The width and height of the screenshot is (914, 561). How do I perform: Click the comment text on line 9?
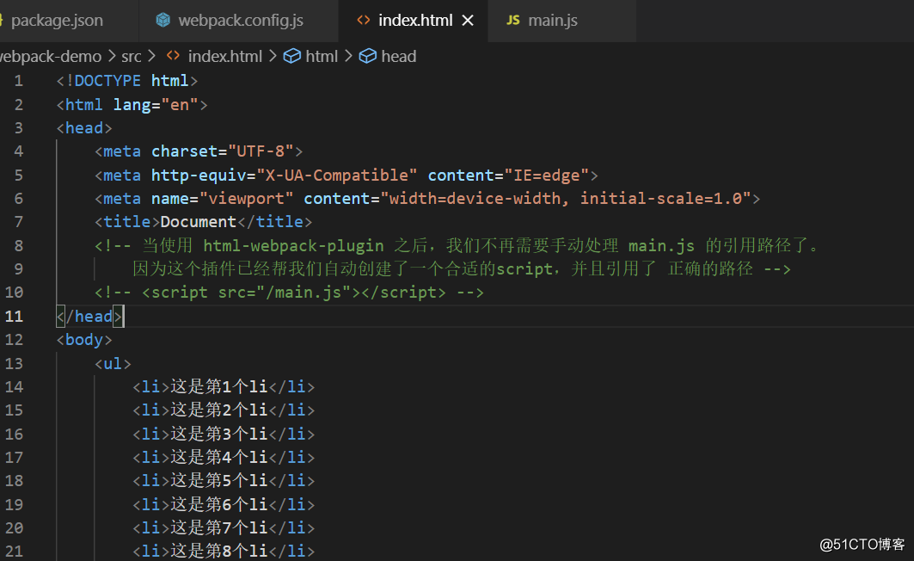point(462,268)
